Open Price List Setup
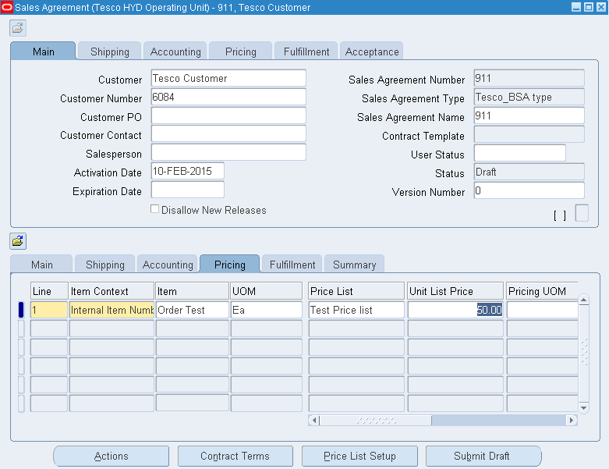609x469 pixels. click(x=359, y=457)
